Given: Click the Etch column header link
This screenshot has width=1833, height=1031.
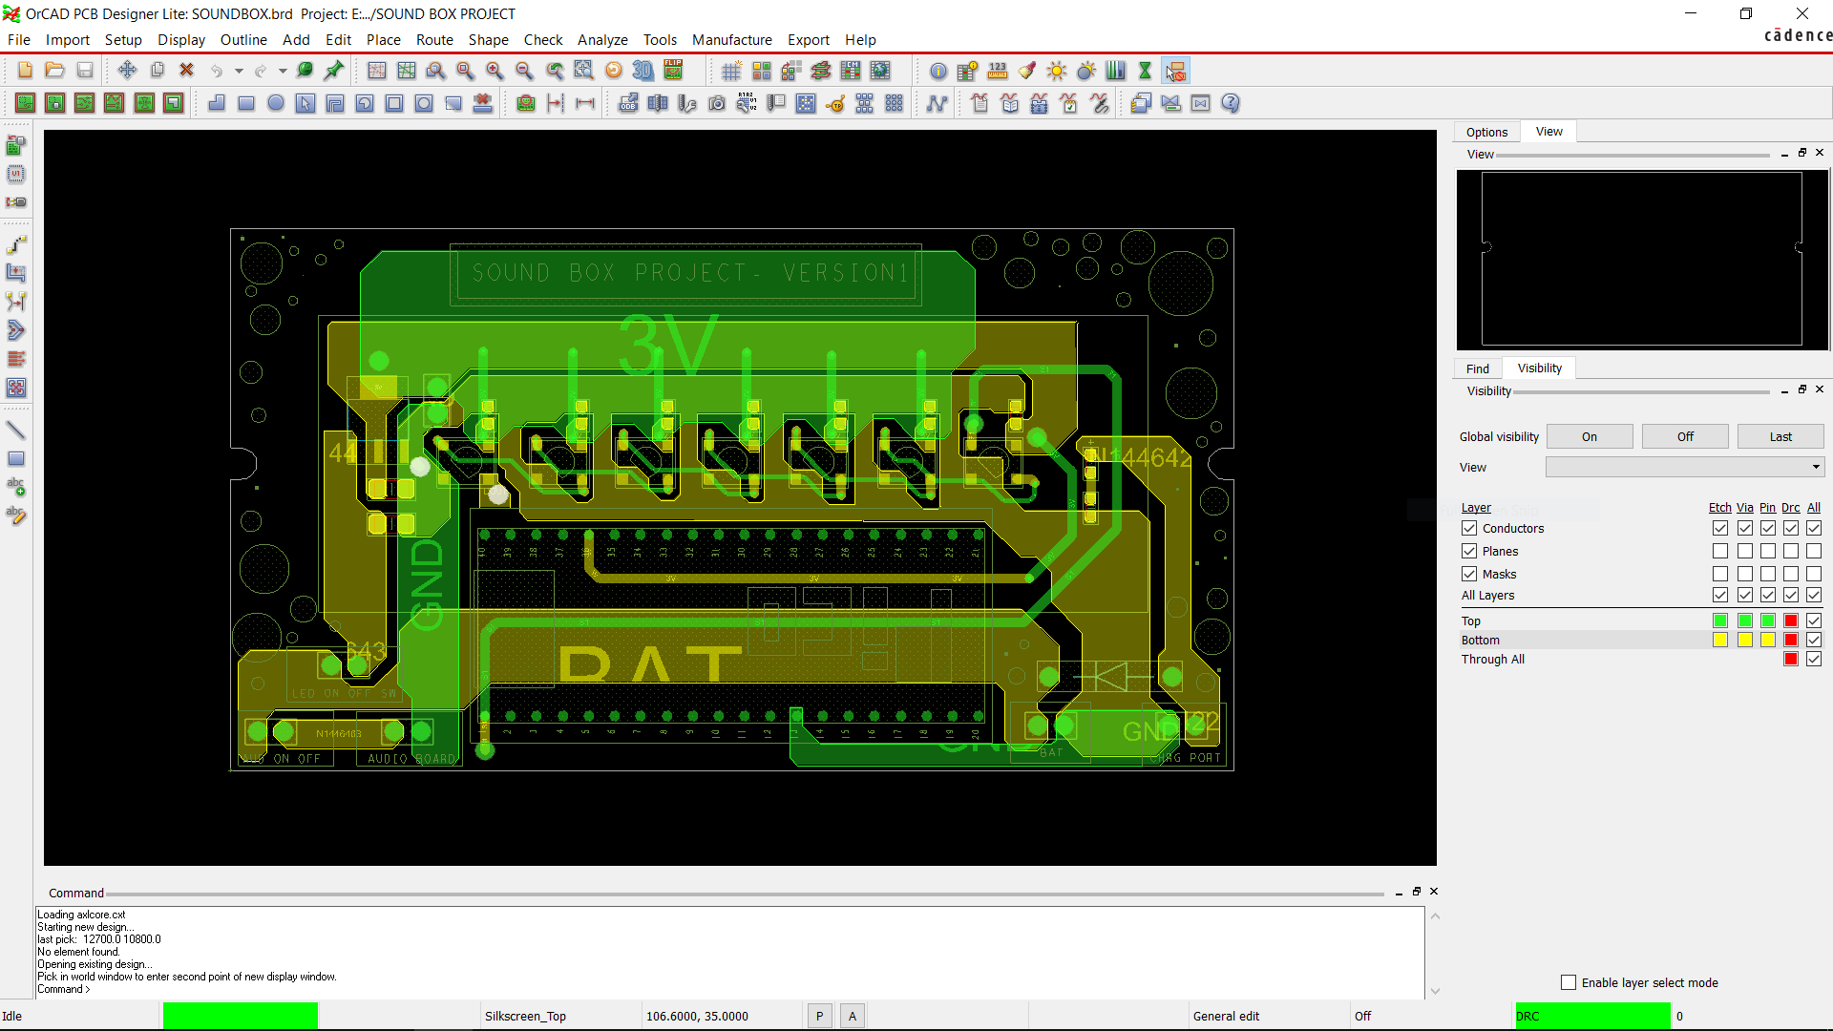Looking at the screenshot, I should (1720, 507).
